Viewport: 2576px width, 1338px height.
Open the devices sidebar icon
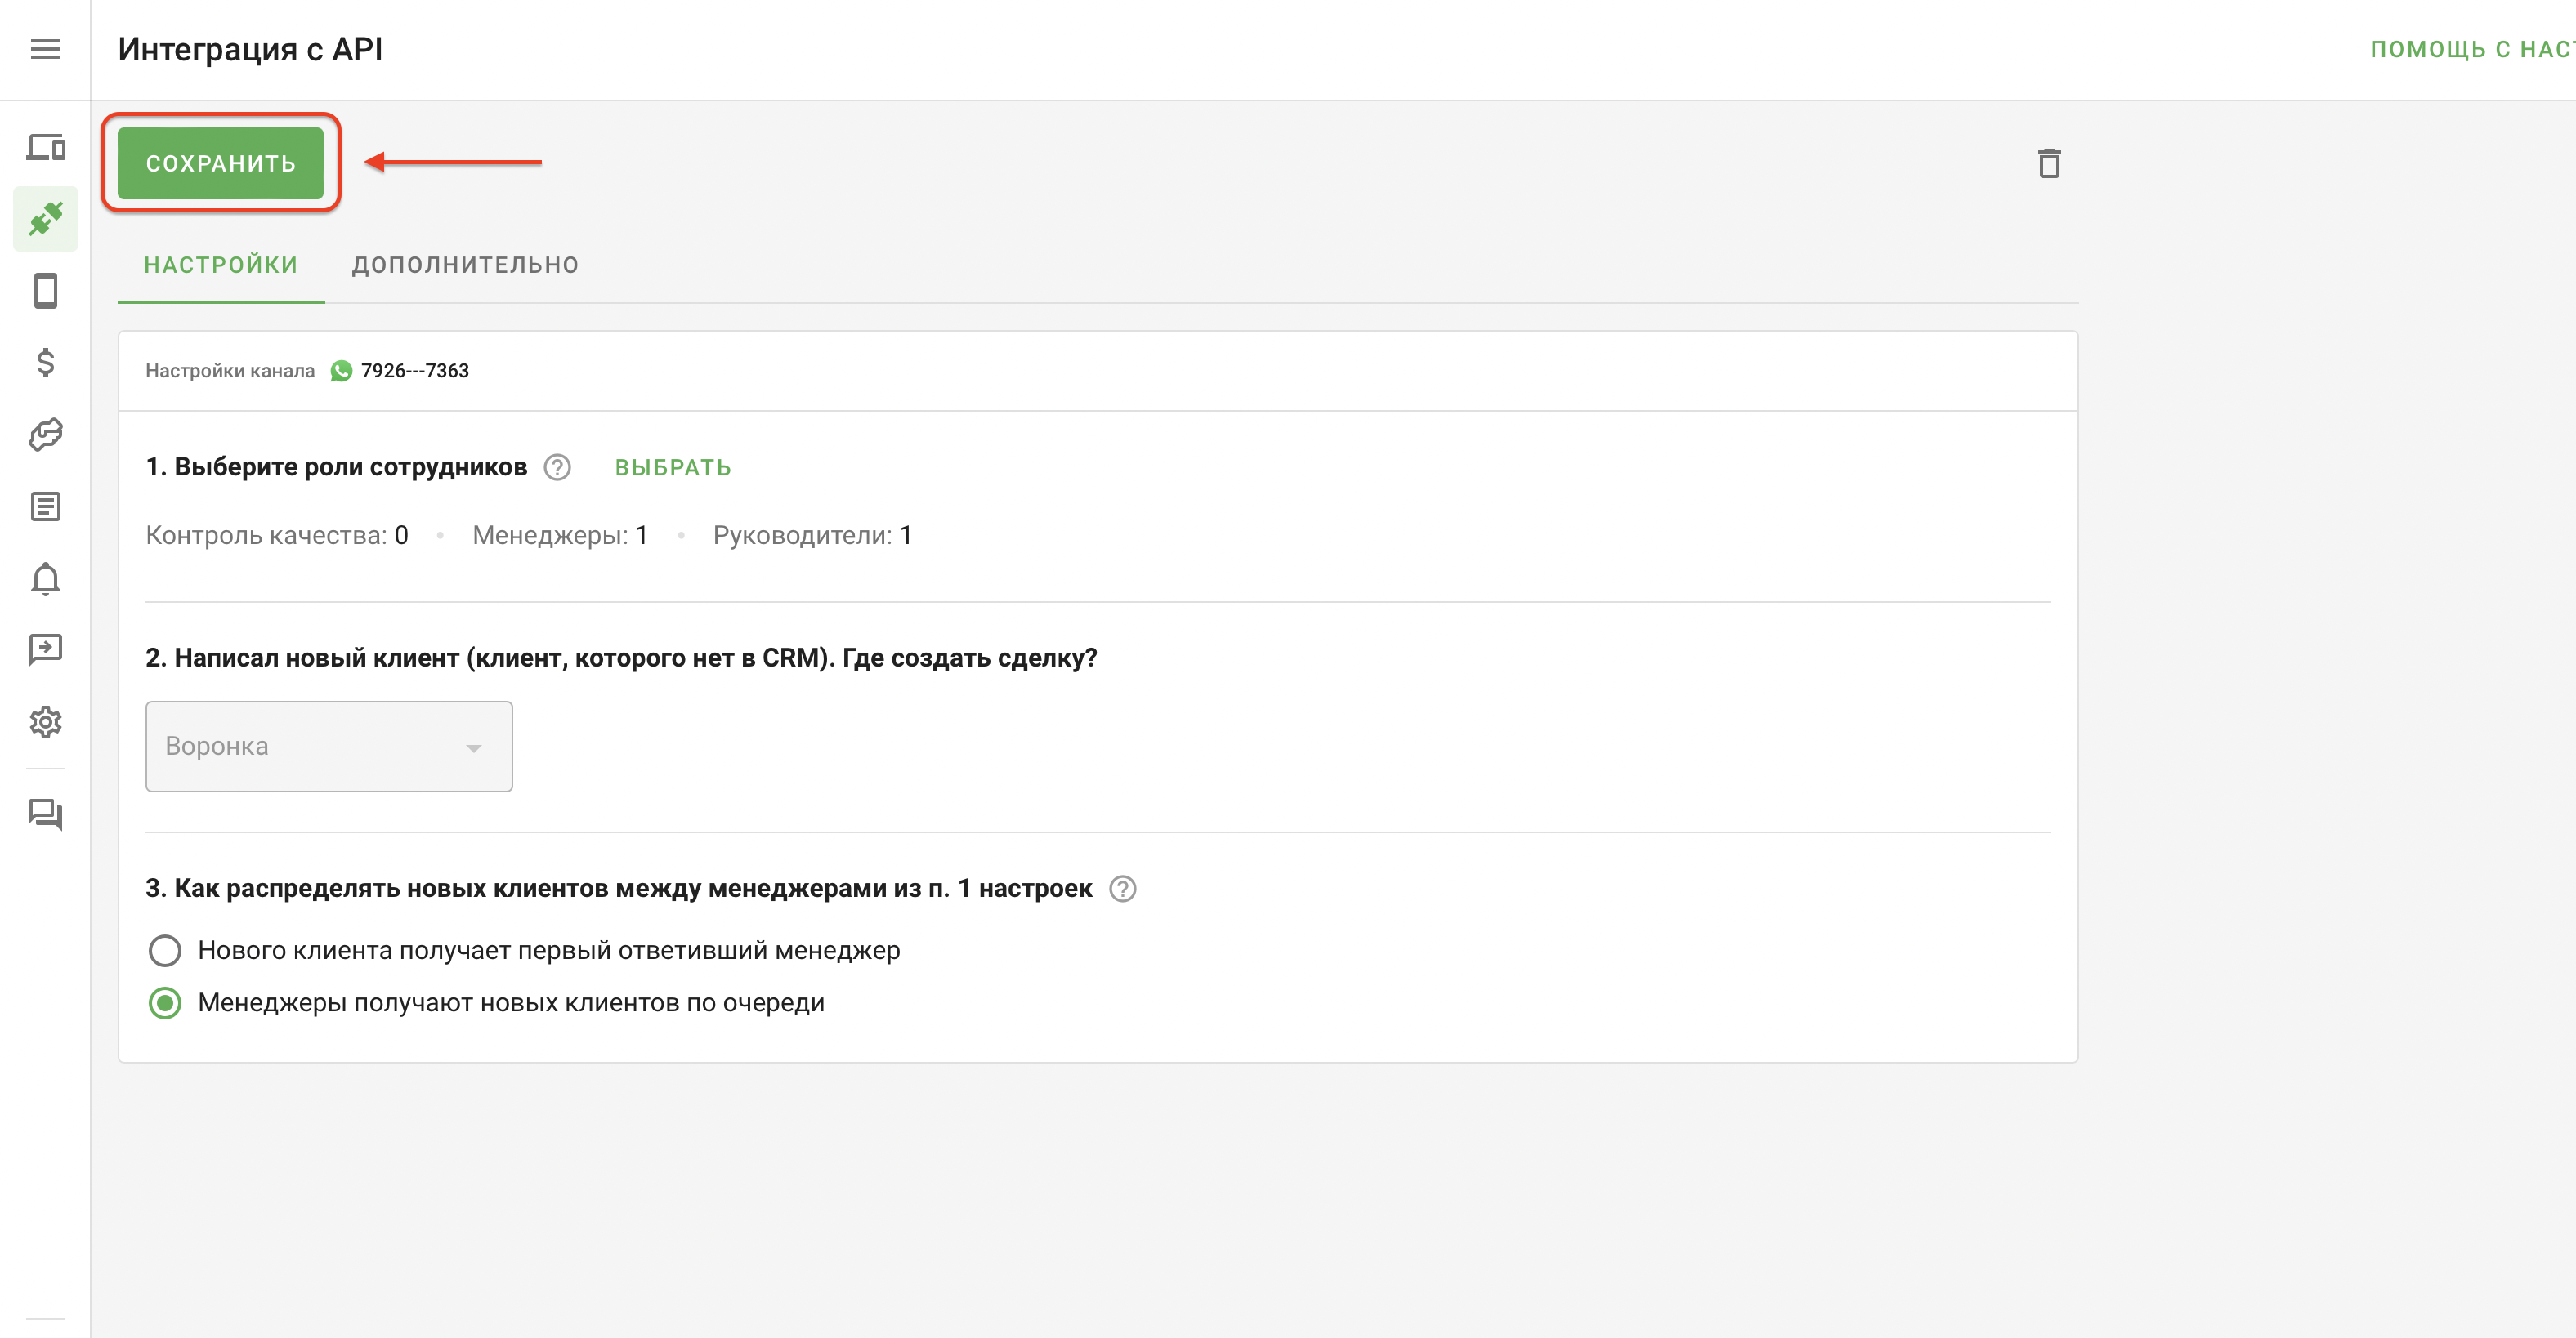[45, 148]
